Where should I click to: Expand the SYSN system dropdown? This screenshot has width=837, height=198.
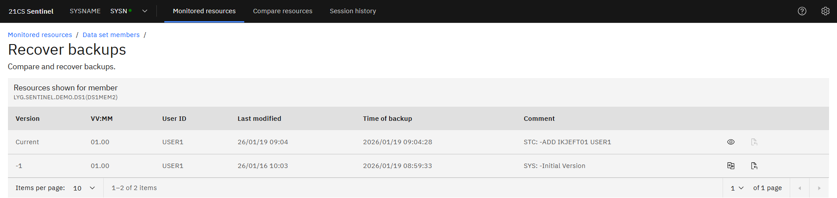pos(144,11)
